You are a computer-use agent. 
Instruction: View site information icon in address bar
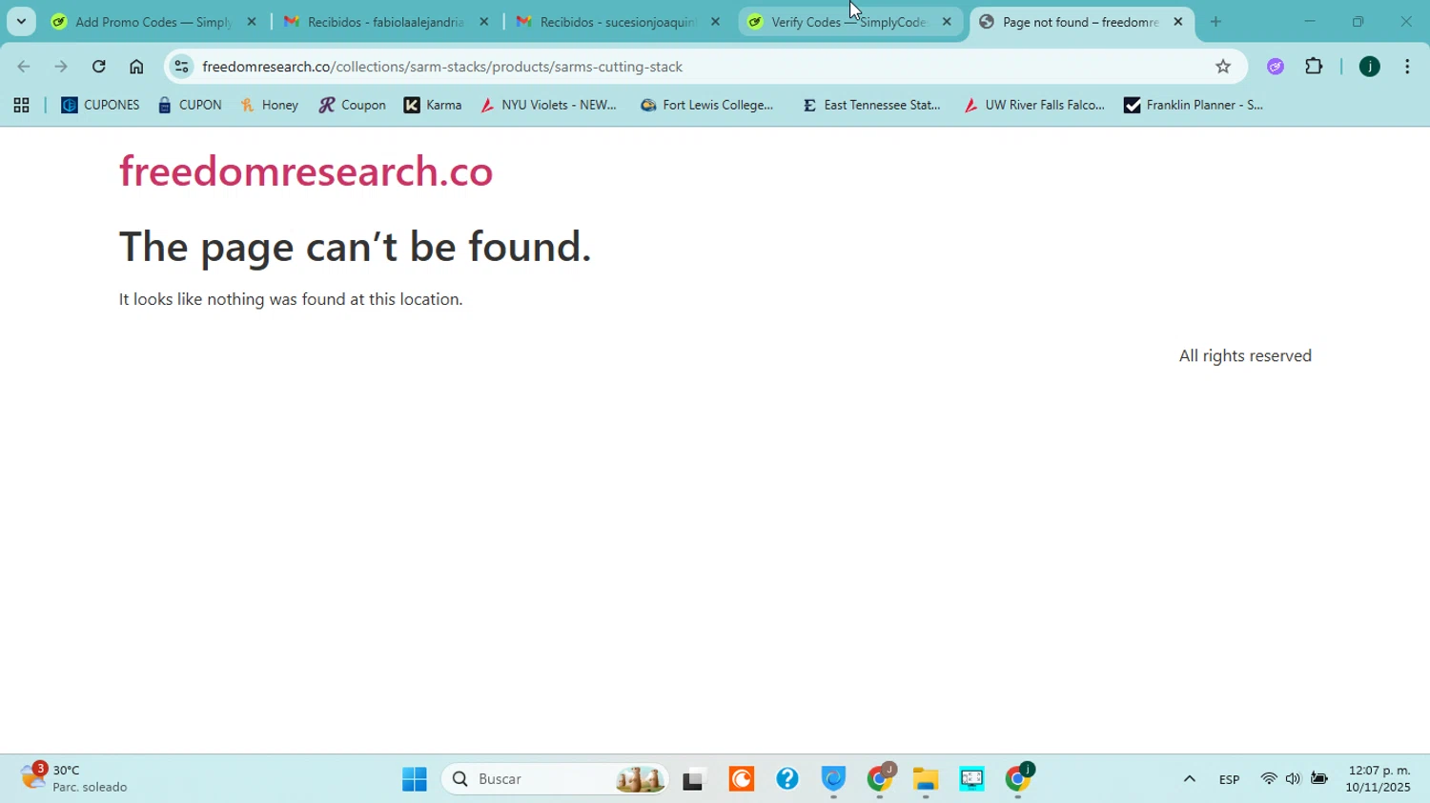181,67
